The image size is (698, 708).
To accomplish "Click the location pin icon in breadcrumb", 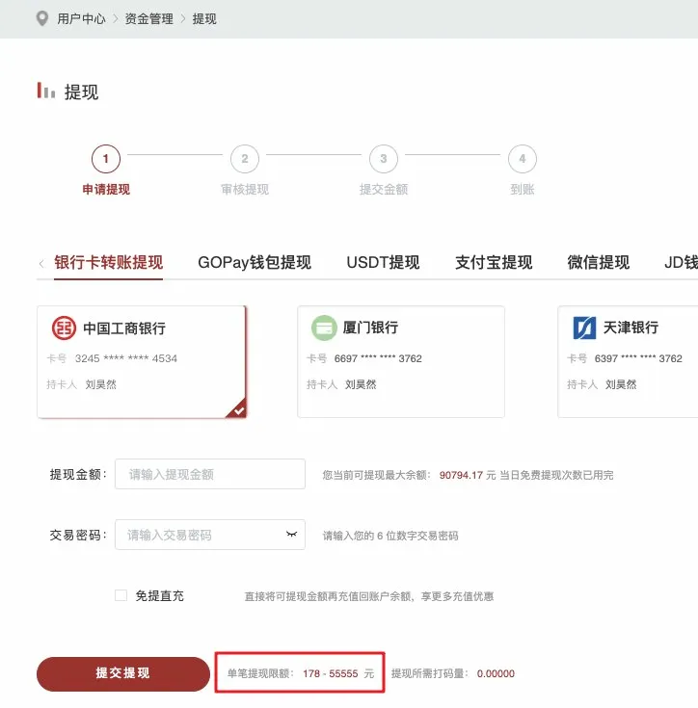I will (41, 18).
